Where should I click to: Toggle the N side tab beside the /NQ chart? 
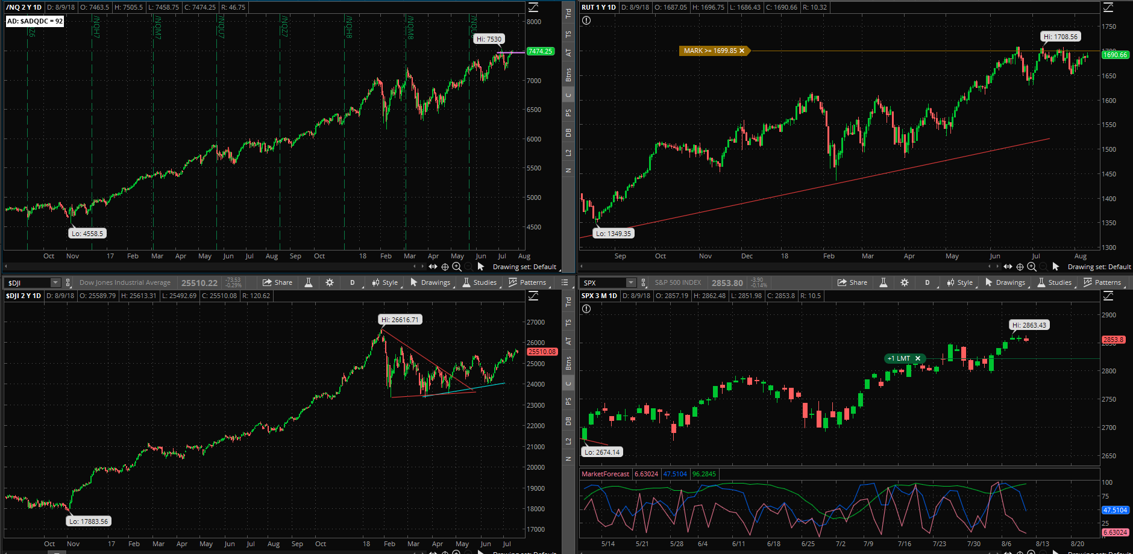coord(568,170)
